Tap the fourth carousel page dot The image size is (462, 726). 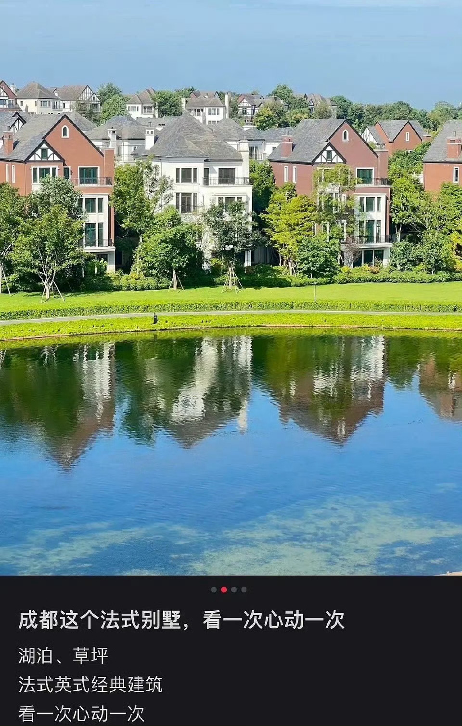(x=244, y=590)
